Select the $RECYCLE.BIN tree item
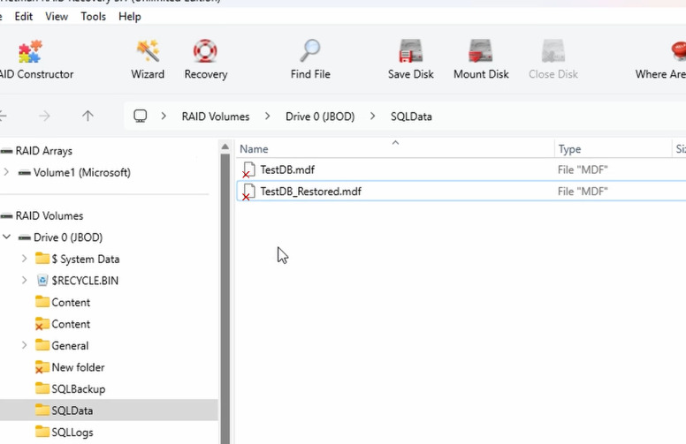 point(85,281)
